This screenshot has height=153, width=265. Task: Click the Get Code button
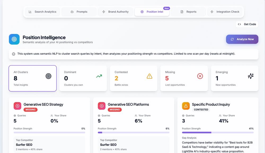pyautogui.click(x=247, y=24)
